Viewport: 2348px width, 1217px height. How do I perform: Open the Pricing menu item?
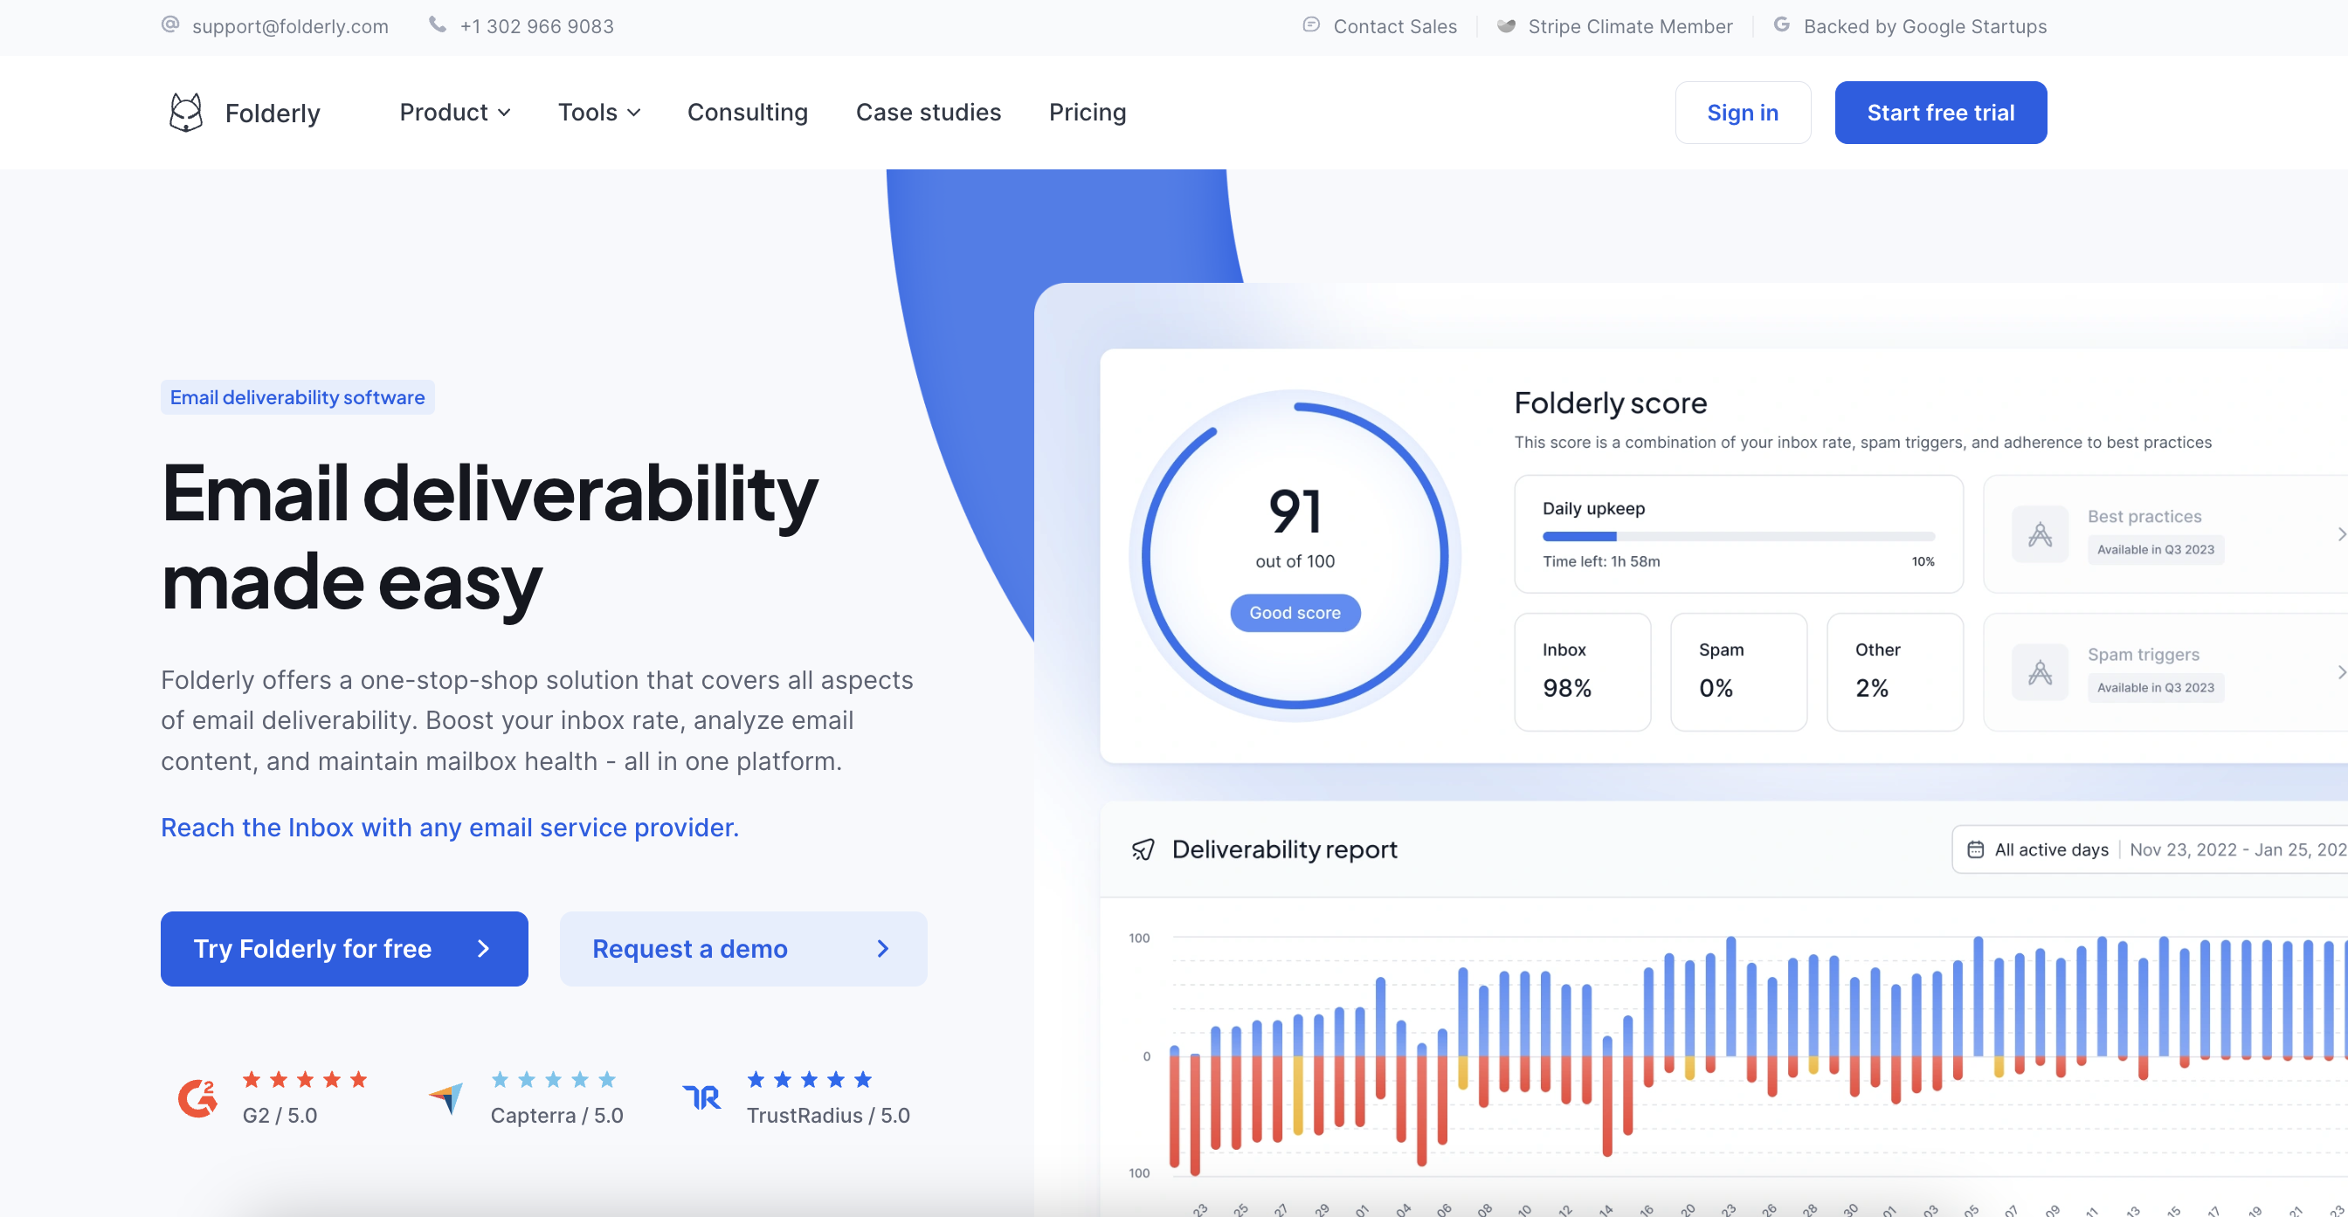click(x=1087, y=112)
